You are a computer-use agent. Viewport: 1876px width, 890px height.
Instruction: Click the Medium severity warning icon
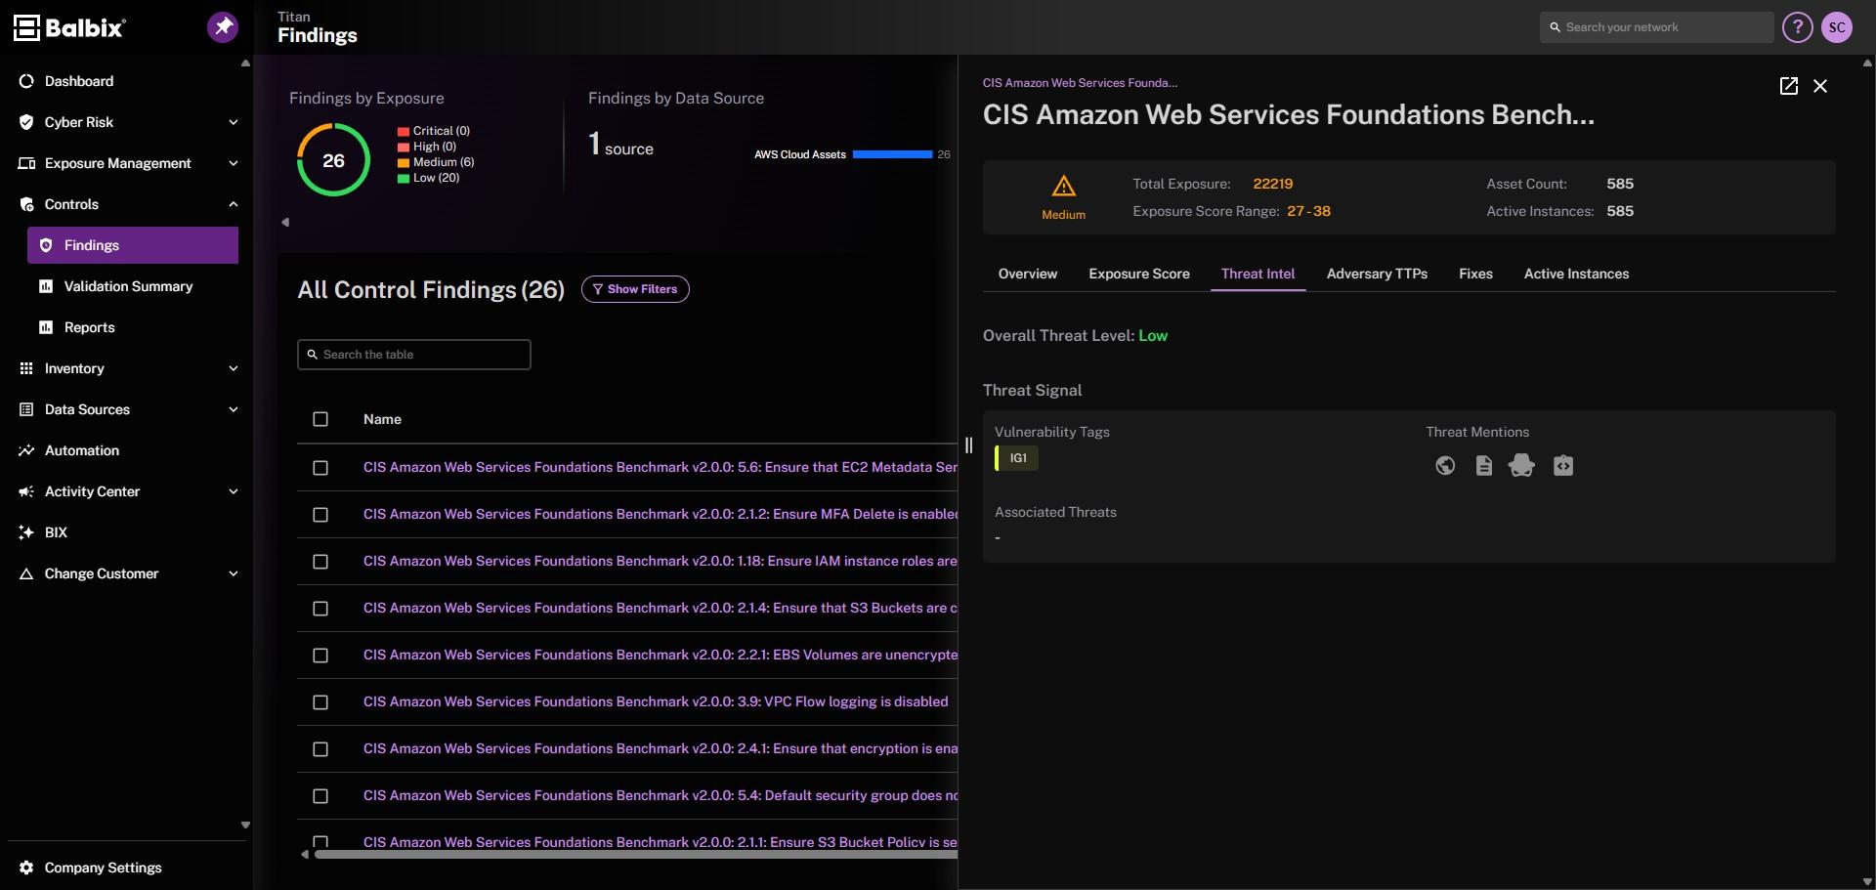[x=1064, y=186]
